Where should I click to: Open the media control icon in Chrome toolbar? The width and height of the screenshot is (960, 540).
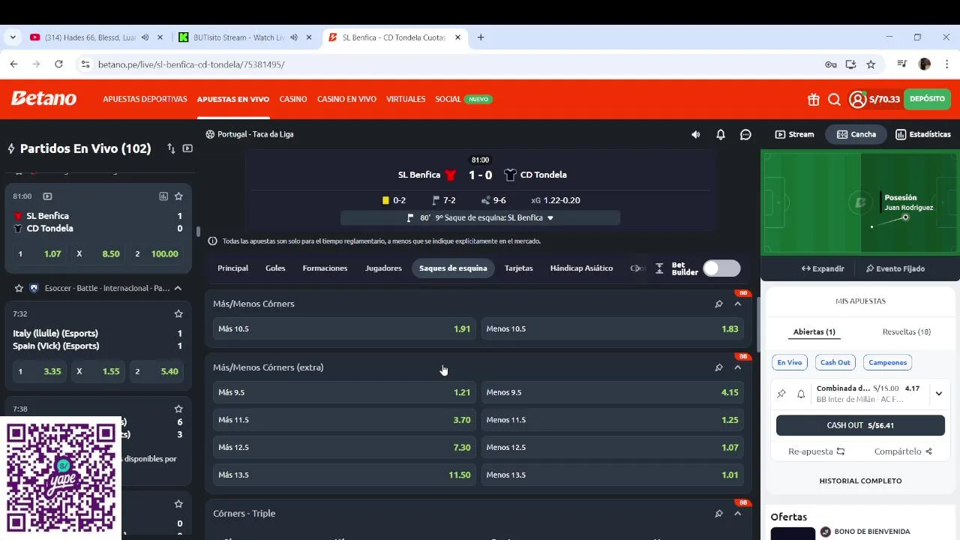click(x=902, y=64)
